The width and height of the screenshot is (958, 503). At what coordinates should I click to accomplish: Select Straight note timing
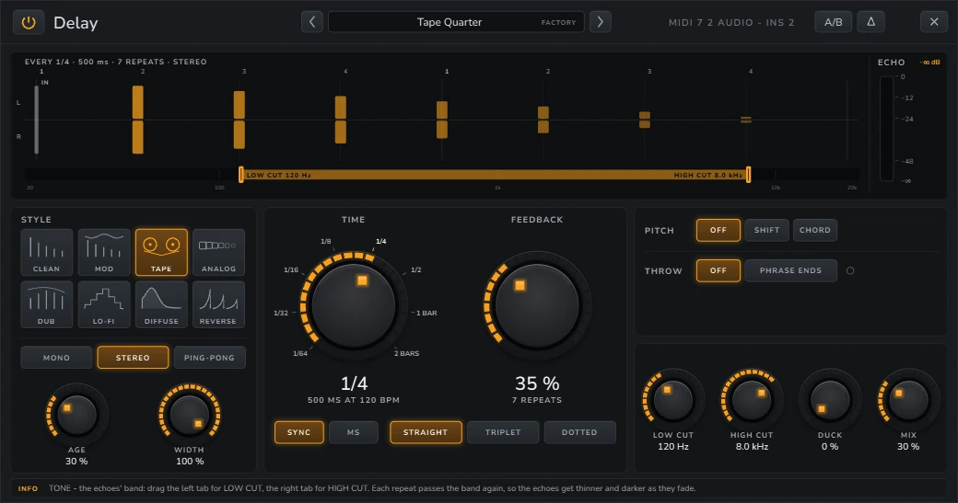point(426,432)
